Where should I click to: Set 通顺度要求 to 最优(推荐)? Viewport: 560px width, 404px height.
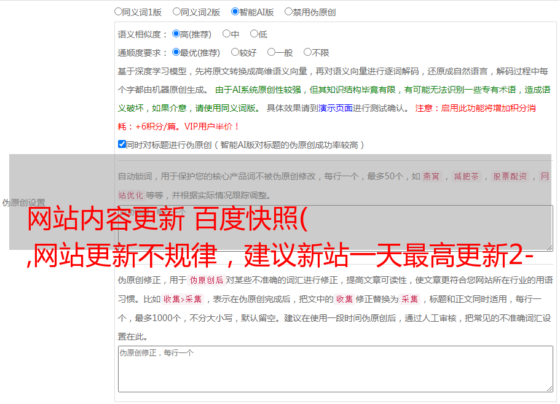click(176, 53)
